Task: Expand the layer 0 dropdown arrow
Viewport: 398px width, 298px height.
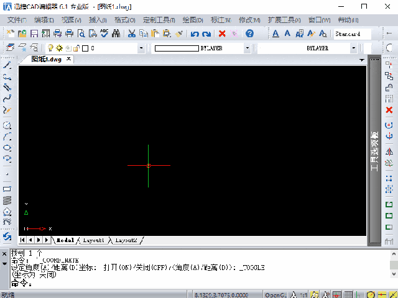Action: click(x=141, y=48)
